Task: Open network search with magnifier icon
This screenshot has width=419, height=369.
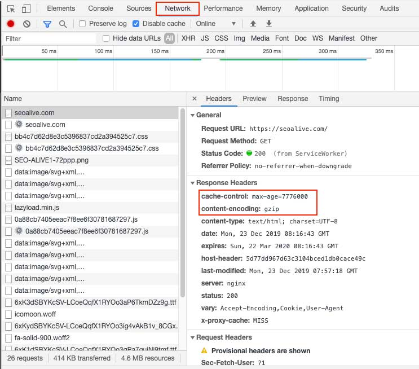Action: coord(63,24)
